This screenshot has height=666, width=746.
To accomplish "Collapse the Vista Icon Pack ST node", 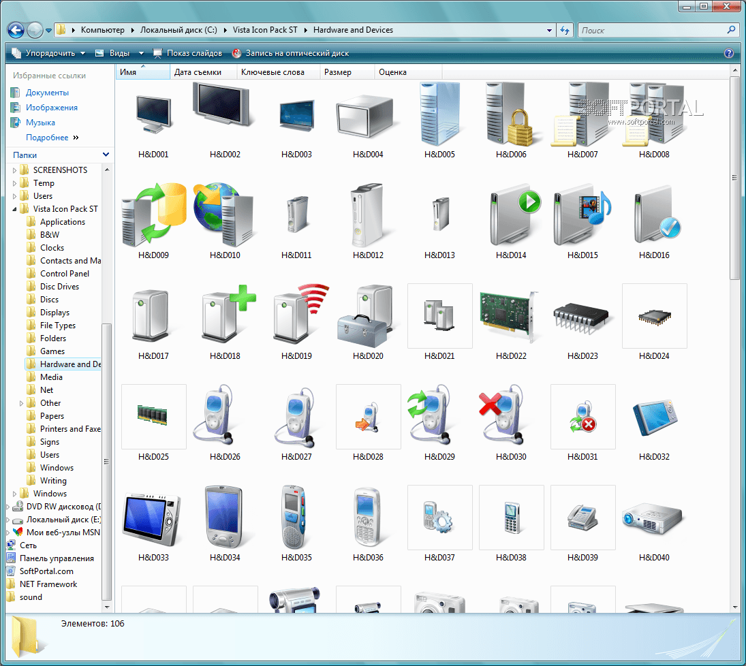I will click(x=14, y=209).
